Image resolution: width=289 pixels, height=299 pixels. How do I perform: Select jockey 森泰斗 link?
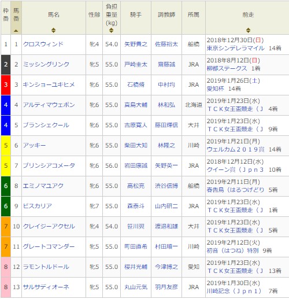click(136, 206)
